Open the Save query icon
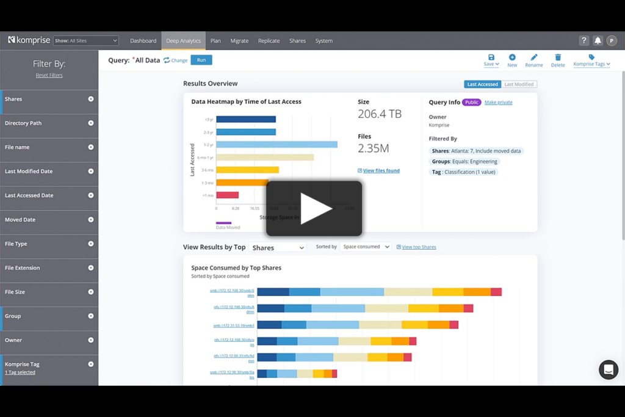The image size is (625, 417). coord(491,59)
